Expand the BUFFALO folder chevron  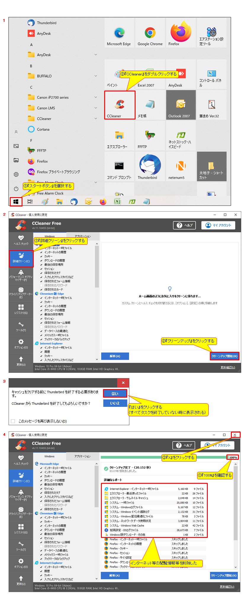[96, 76]
